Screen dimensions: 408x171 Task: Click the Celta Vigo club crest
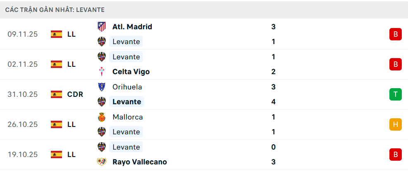(x=101, y=72)
